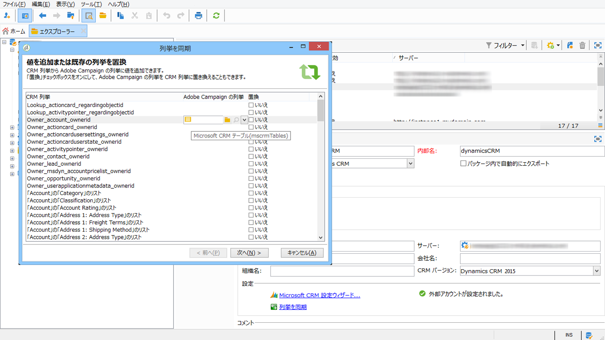Go back with the blue left arrow
The height and width of the screenshot is (340, 605).
pos(43,15)
